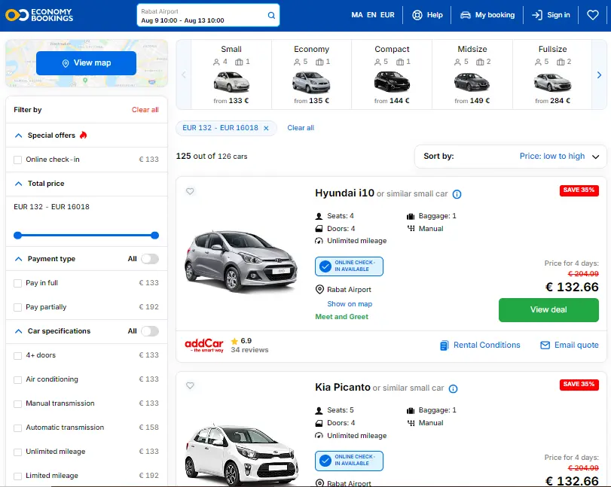
Task: Tick the Limited mileage checkbox
Action: click(x=17, y=476)
